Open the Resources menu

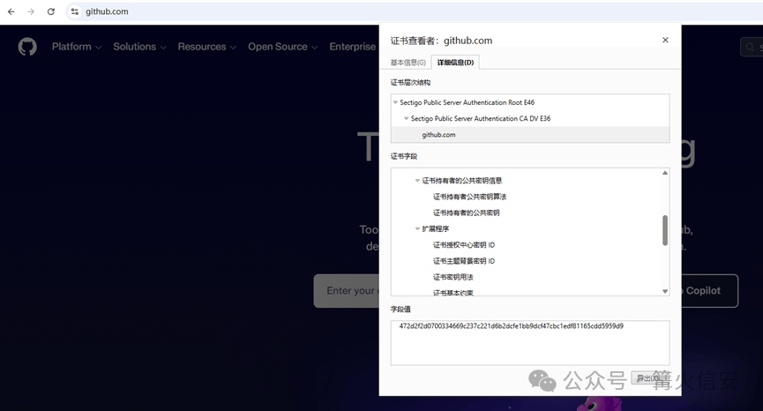click(x=206, y=47)
